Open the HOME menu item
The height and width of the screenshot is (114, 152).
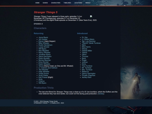point(37,3)
